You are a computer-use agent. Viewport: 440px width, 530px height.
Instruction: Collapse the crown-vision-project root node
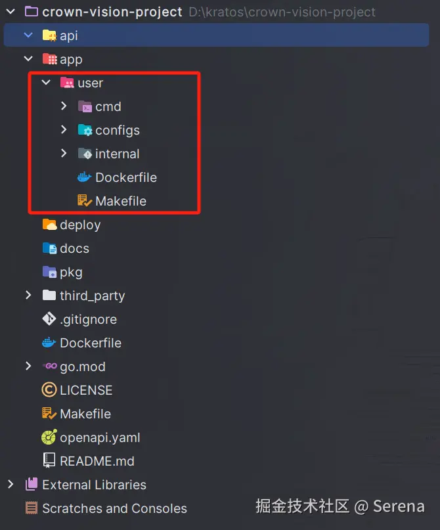point(11,12)
